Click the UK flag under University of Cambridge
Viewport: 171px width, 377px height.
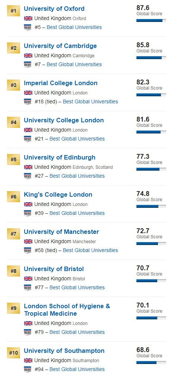pyautogui.click(x=28, y=55)
